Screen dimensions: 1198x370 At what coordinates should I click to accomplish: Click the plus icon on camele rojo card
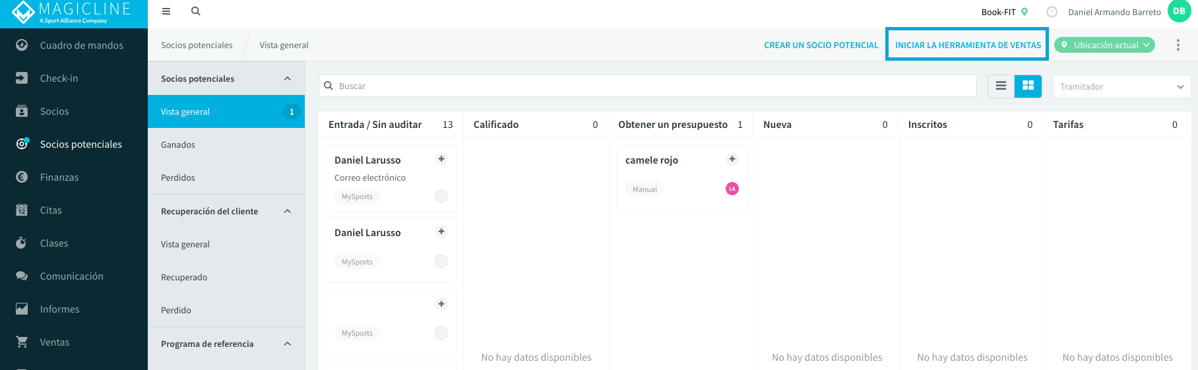point(732,159)
